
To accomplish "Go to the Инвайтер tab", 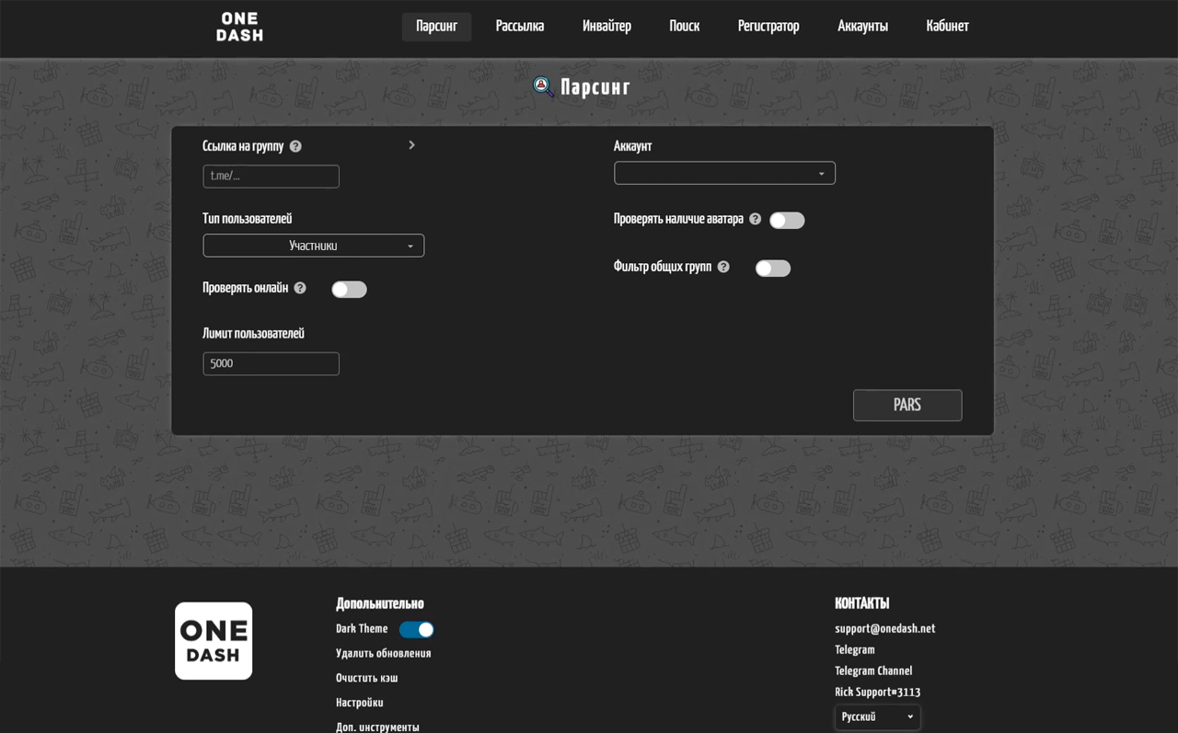I will coord(606,27).
